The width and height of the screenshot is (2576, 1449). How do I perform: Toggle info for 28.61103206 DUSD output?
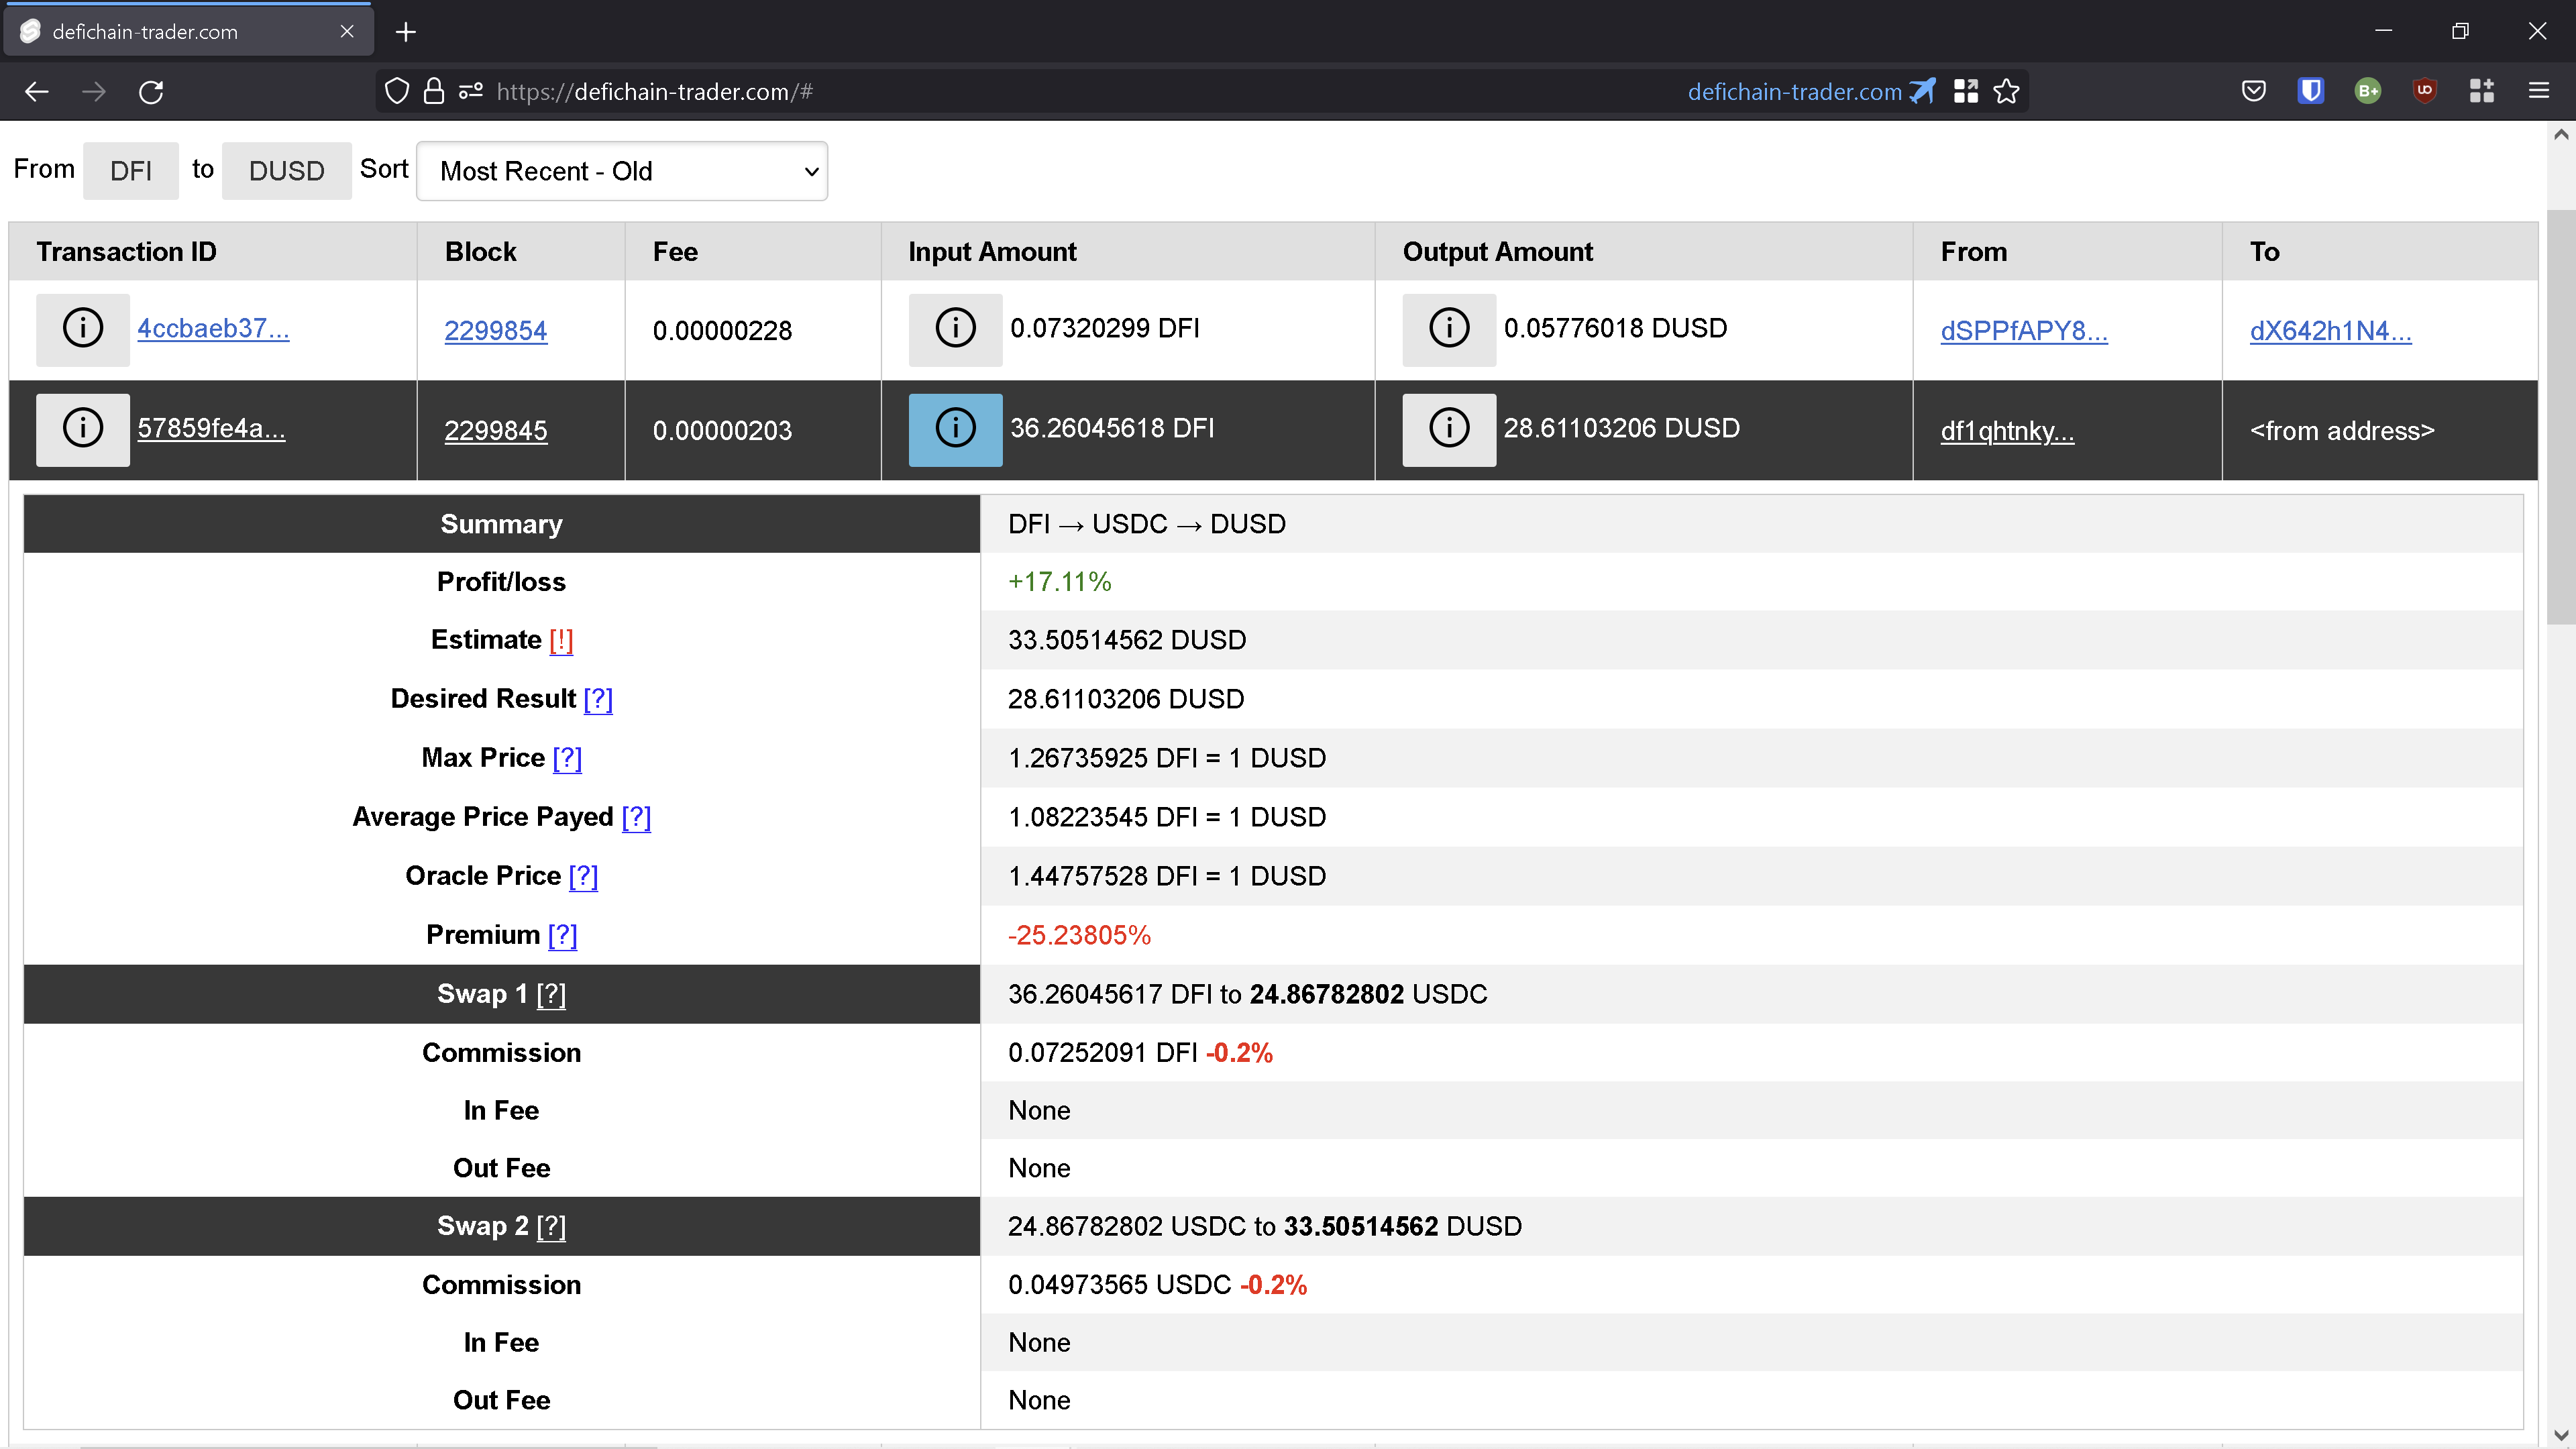1448,429
